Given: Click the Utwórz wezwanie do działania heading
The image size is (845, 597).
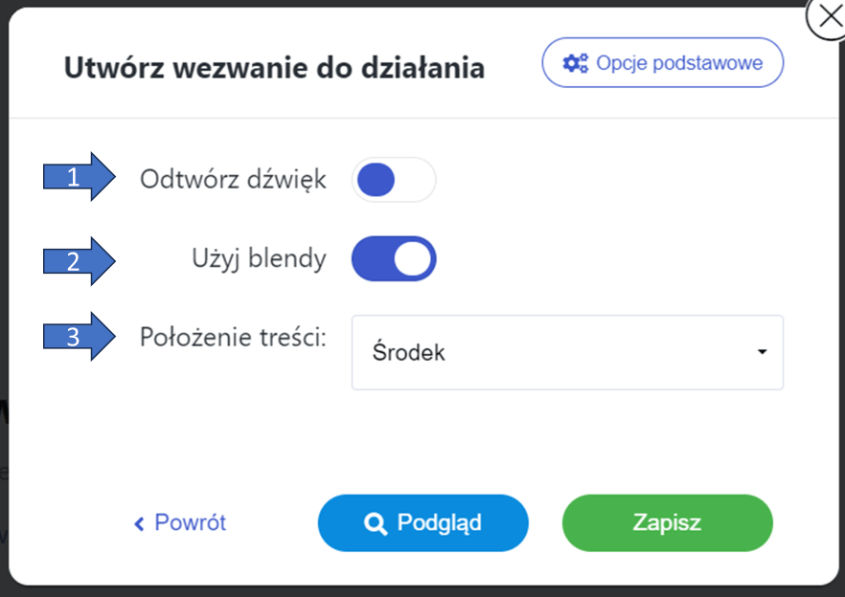Looking at the screenshot, I should [x=274, y=69].
